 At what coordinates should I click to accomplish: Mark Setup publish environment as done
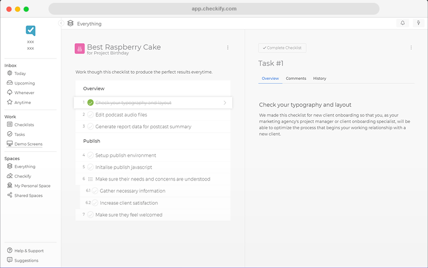[90, 155]
